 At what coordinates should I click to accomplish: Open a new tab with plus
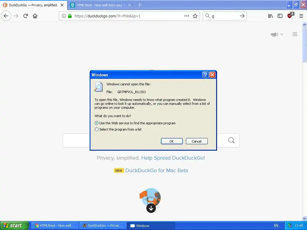pyautogui.click(x=140, y=5)
